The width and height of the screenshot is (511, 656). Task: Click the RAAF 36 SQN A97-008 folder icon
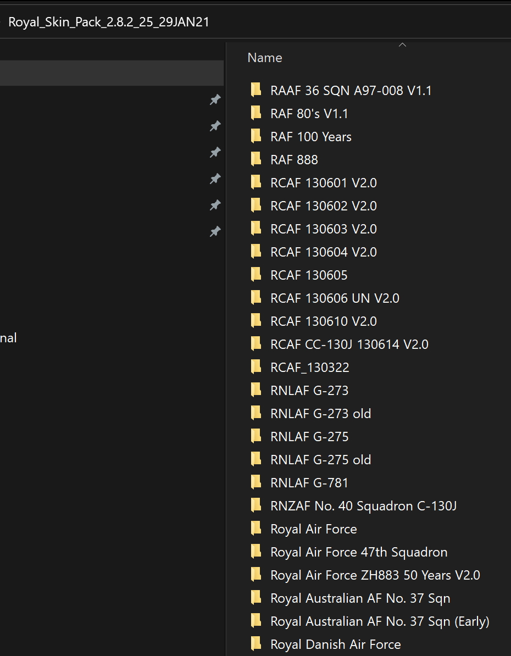click(x=255, y=90)
